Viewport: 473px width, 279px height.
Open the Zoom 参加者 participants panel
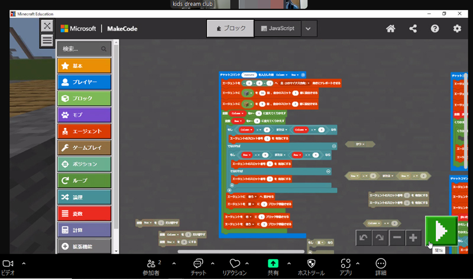(151, 267)
